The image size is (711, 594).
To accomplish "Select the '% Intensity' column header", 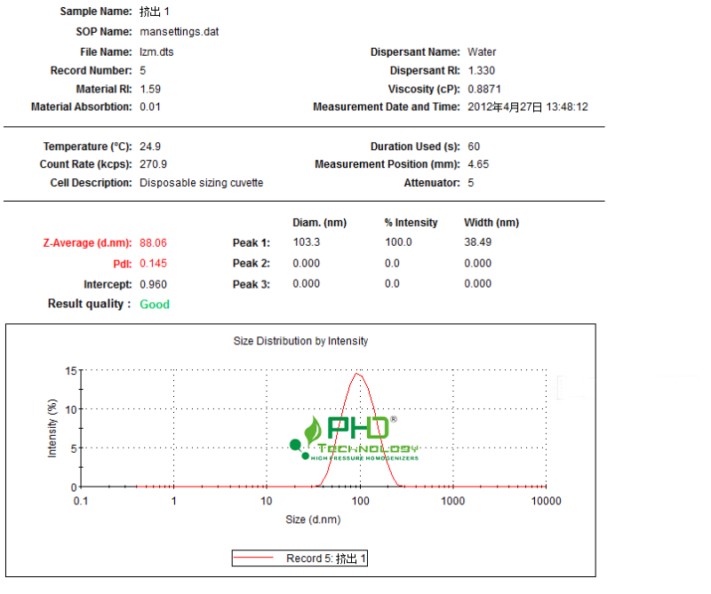I will (x=411, y=223).
